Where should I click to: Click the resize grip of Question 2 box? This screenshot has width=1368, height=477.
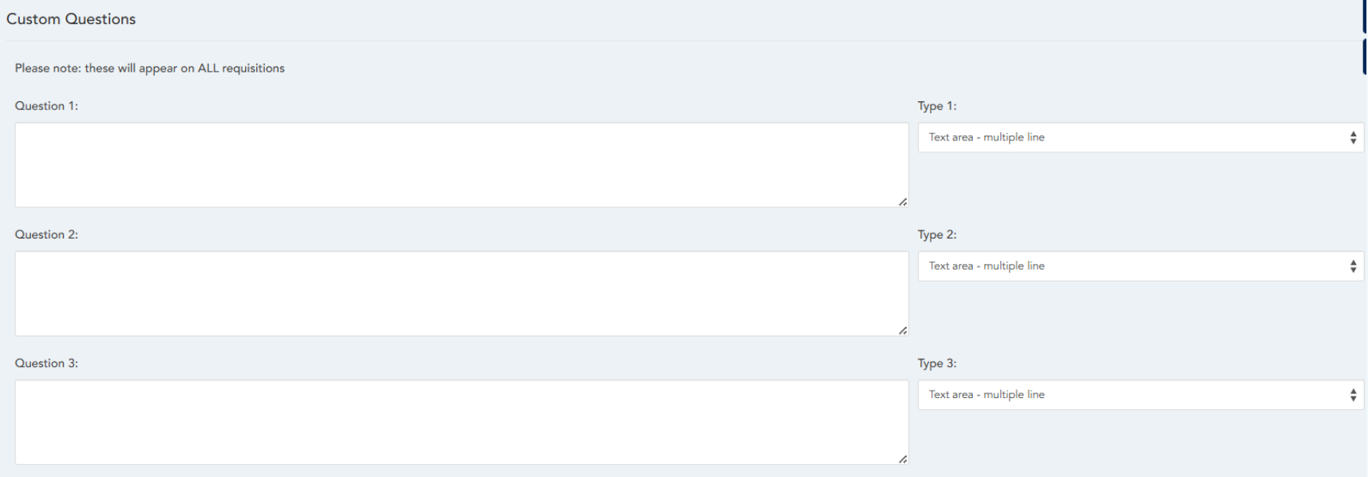coord(903,330)
